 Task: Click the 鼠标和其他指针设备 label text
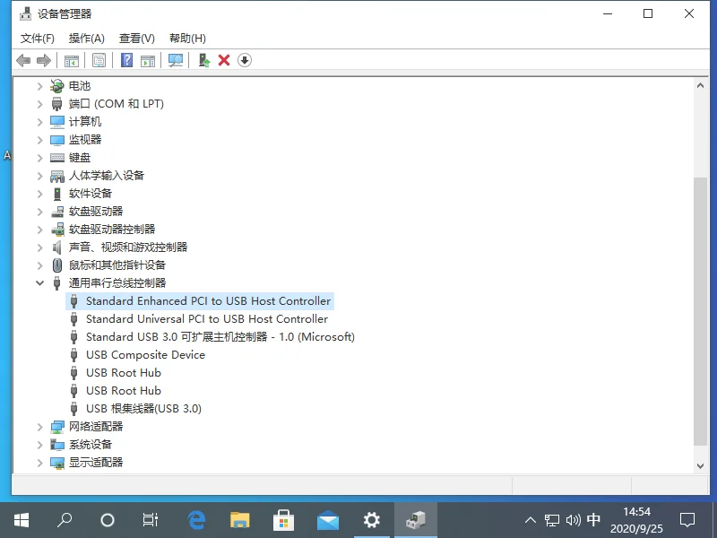[117, 265]
